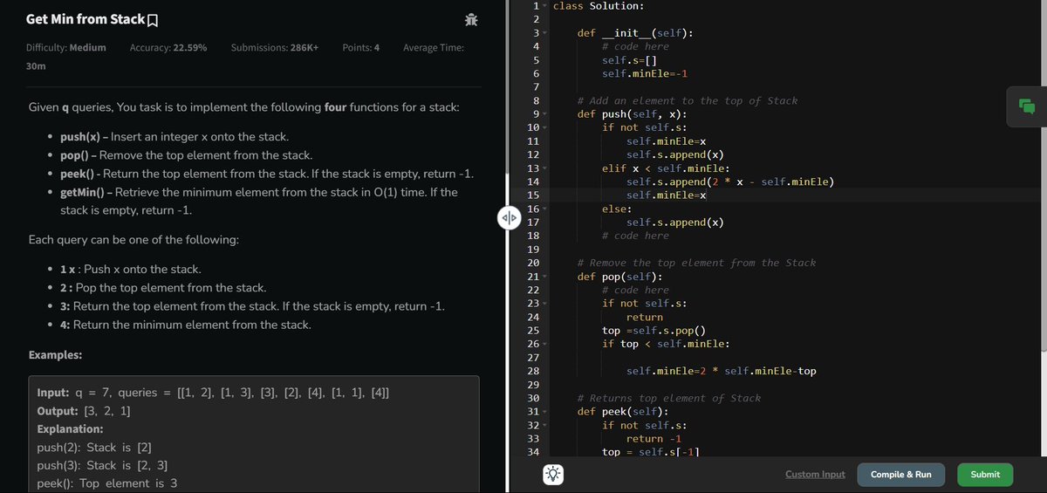Collapse the fold arrow on line 32
The height and width of the screenshot is (493, 1047).
coord(545,425)
